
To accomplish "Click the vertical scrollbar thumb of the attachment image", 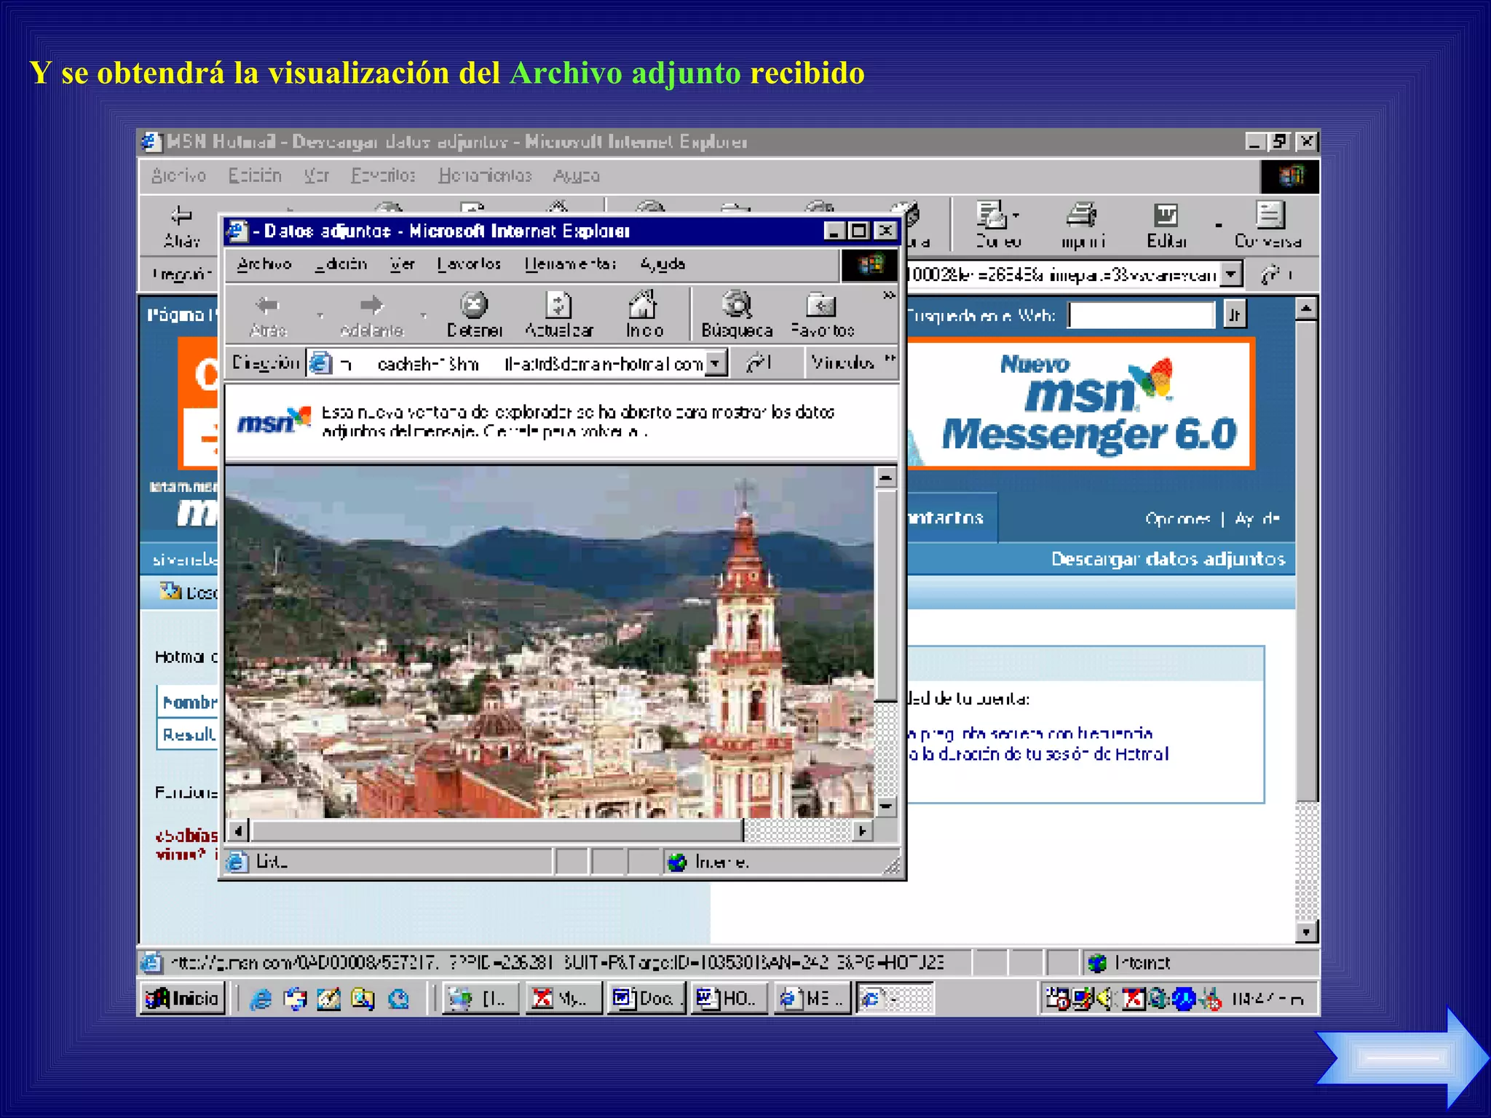I will [885, 595].
